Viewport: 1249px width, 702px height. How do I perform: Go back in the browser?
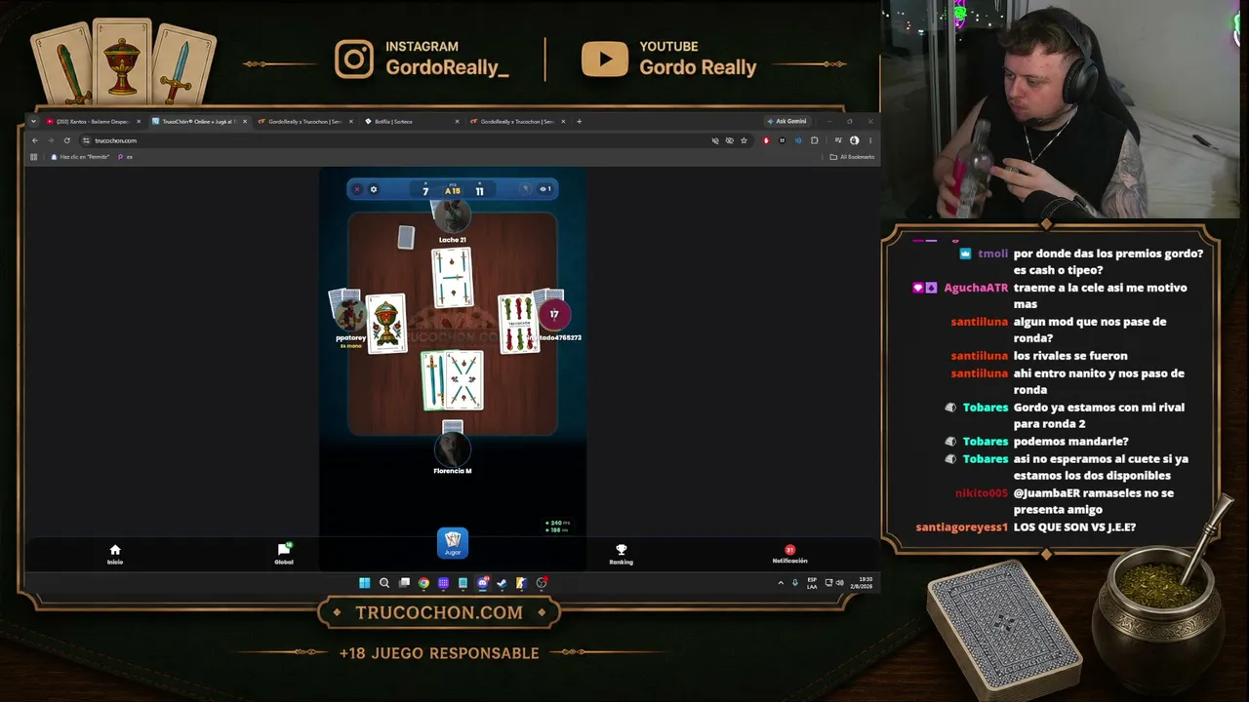[35, 140]
